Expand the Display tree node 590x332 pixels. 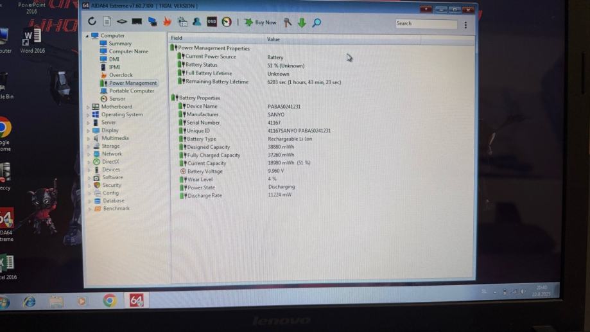click(x=89, y=130)
